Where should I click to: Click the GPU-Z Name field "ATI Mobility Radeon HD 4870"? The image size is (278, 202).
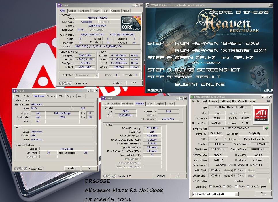(230, 107)
